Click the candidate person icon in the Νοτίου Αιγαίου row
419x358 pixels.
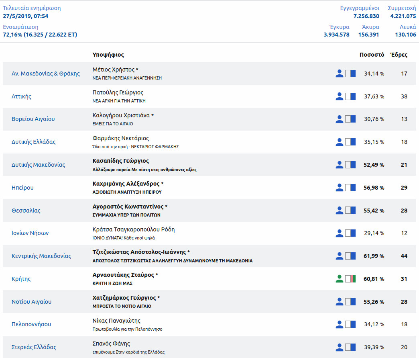click(340, 302)
